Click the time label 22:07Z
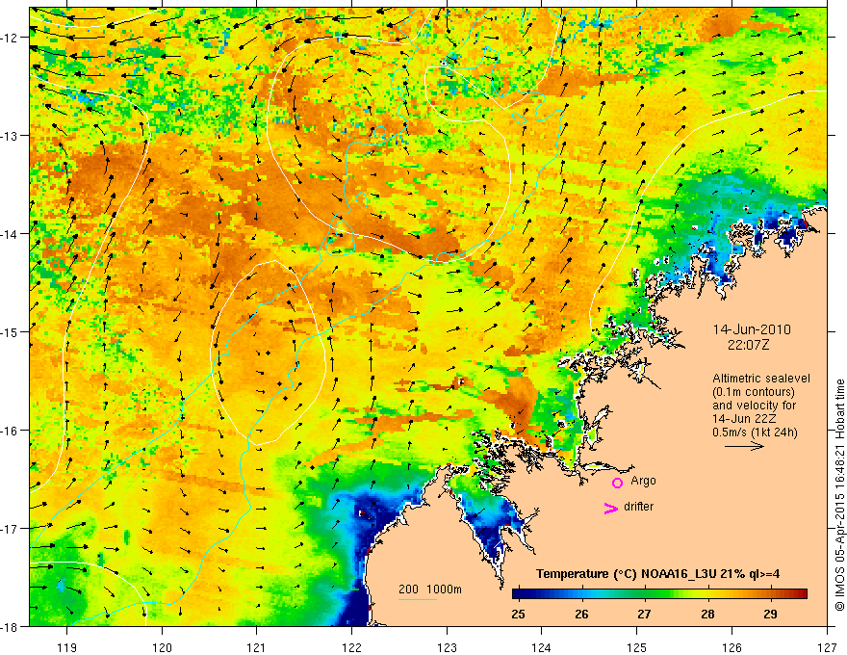The image size is (847, 655). 748,345
